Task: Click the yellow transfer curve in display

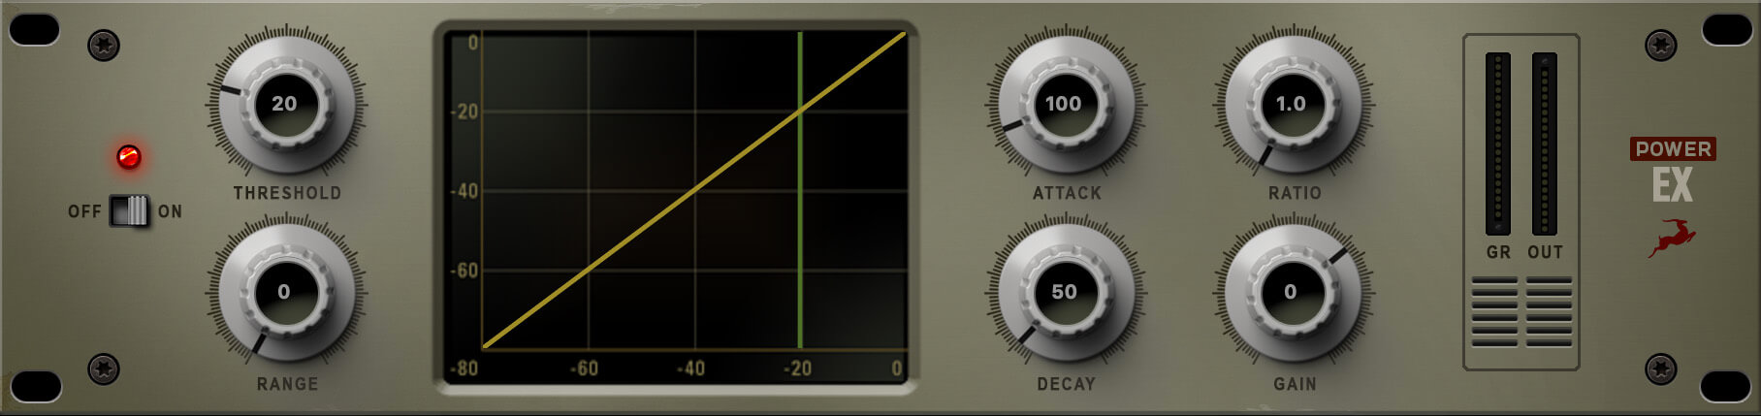Action: coord(693,191)
